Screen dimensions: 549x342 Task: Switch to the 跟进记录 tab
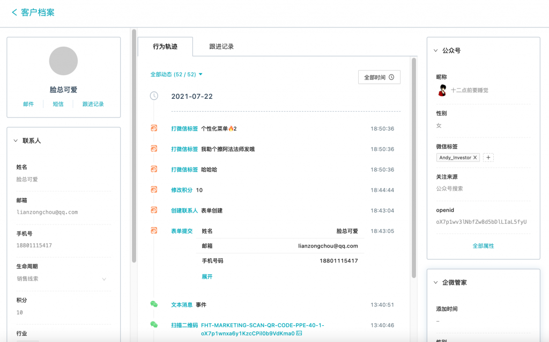click(221, 46)
